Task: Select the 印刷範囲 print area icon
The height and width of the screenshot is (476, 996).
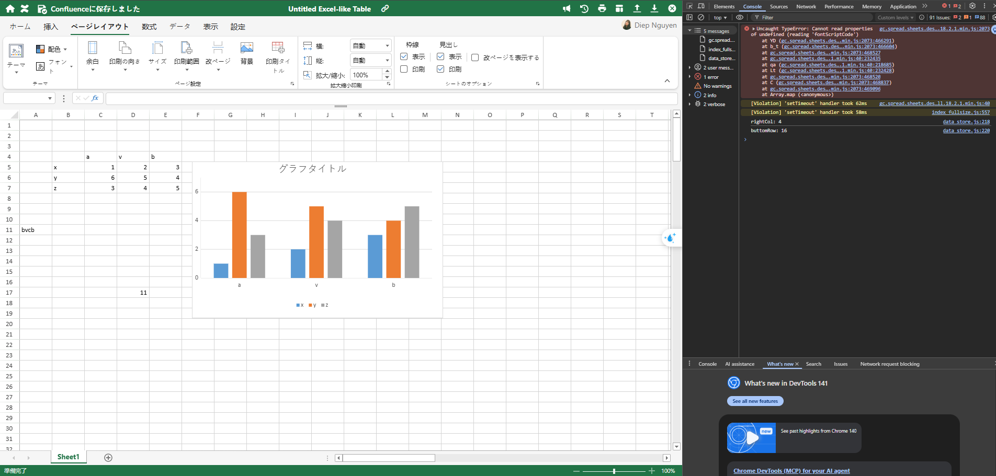Action: (x=186, y=49)
